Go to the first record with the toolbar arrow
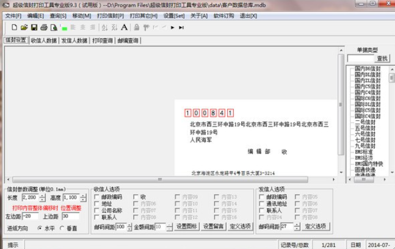 pos(156,27)
